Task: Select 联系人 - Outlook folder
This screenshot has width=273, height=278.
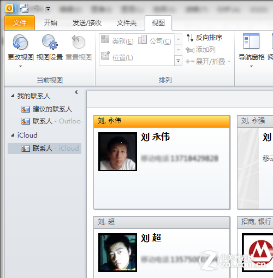Action: (x=51, y=121)
